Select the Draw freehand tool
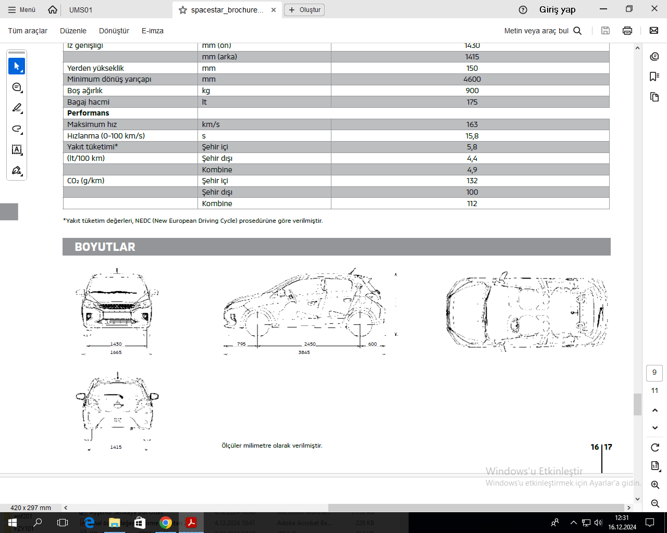This screenshot has width=667, height=533. 17,129
